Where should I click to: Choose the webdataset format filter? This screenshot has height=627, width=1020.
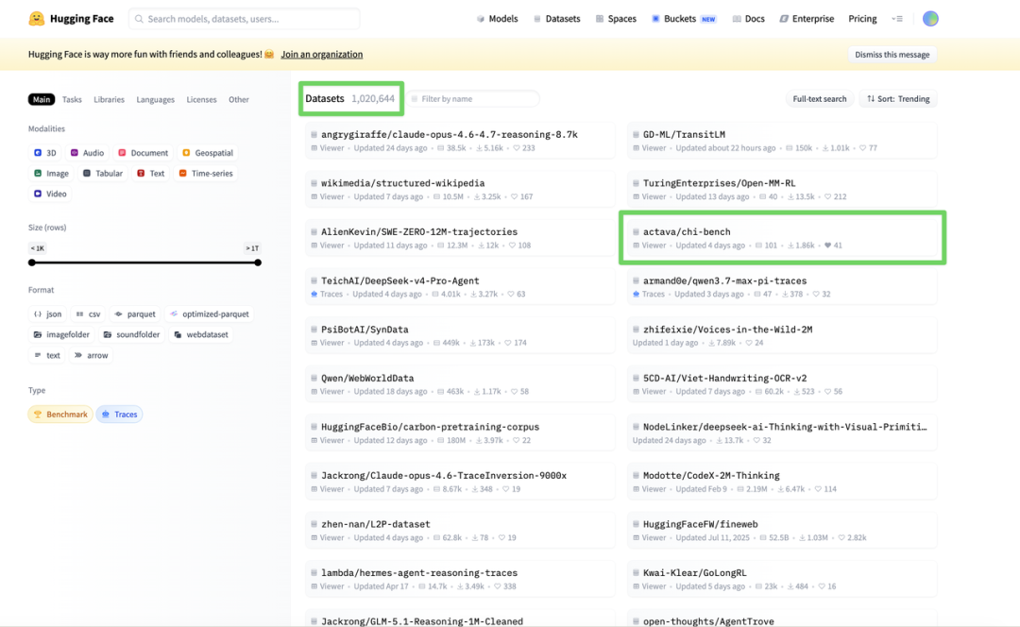click(201, 335)
